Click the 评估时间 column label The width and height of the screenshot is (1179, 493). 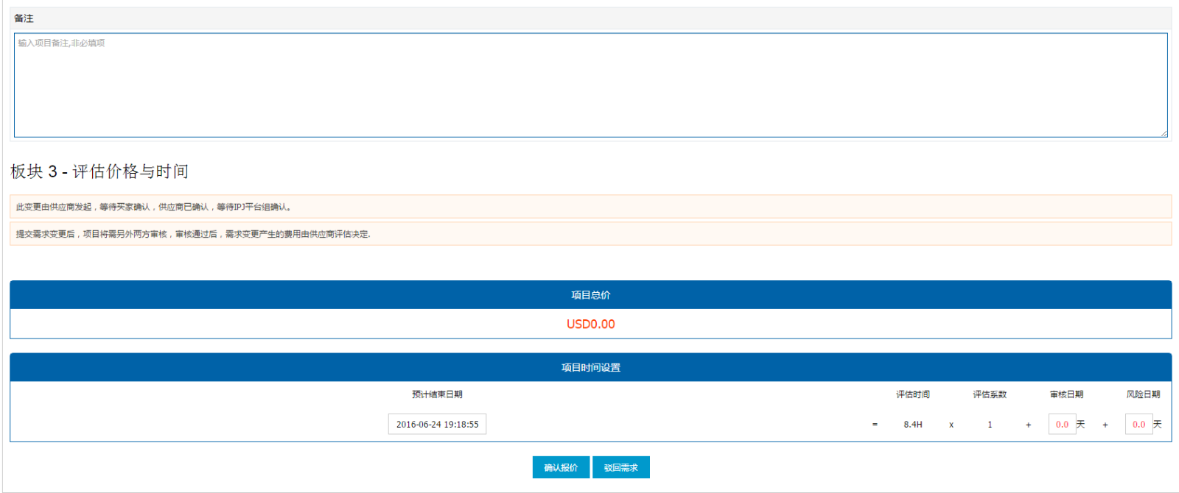(913, 394)
